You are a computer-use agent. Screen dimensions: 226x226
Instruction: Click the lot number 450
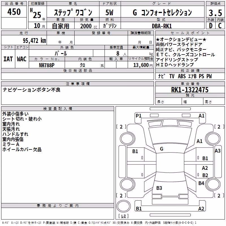[x=14, y=12]
